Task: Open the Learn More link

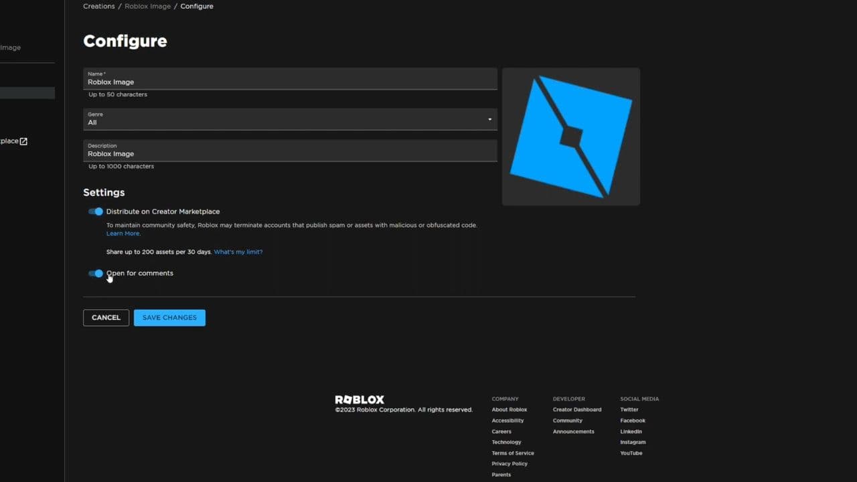Action: tap(123, 233)
